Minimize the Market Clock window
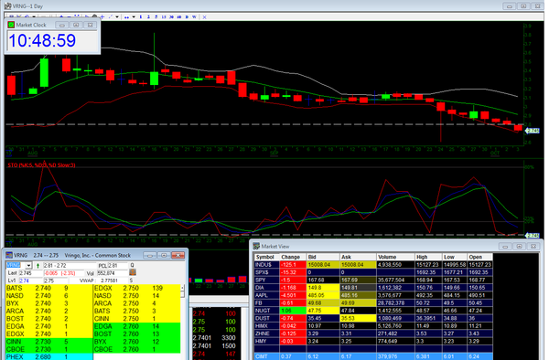The height and width of the screenshot is (360, 549). point(62,25)
